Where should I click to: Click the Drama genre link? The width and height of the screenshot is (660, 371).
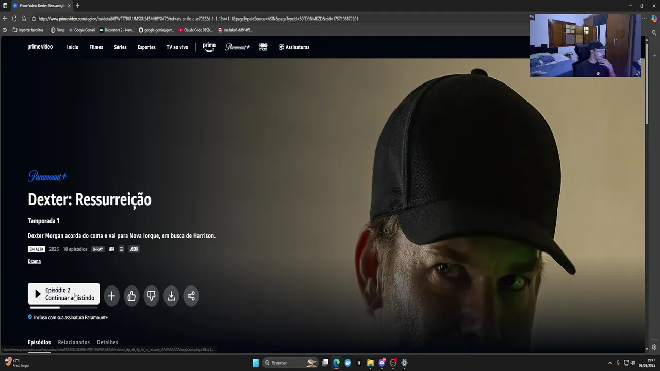click(34, 261)
